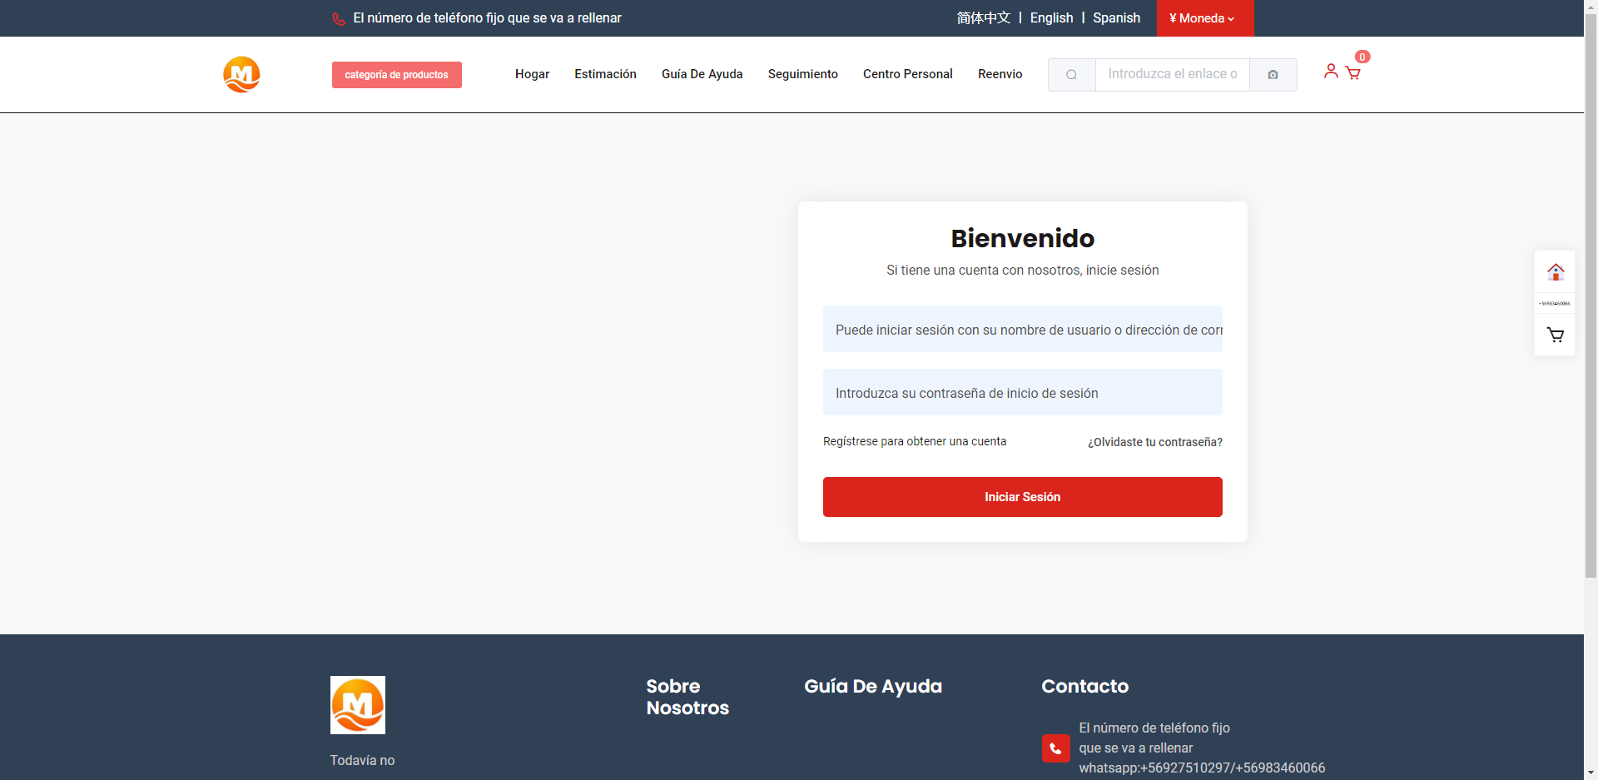The width and height of the screenshot is (1598, 780).
Task: Click the Contacto footer heading
Action: point(1084,687)
